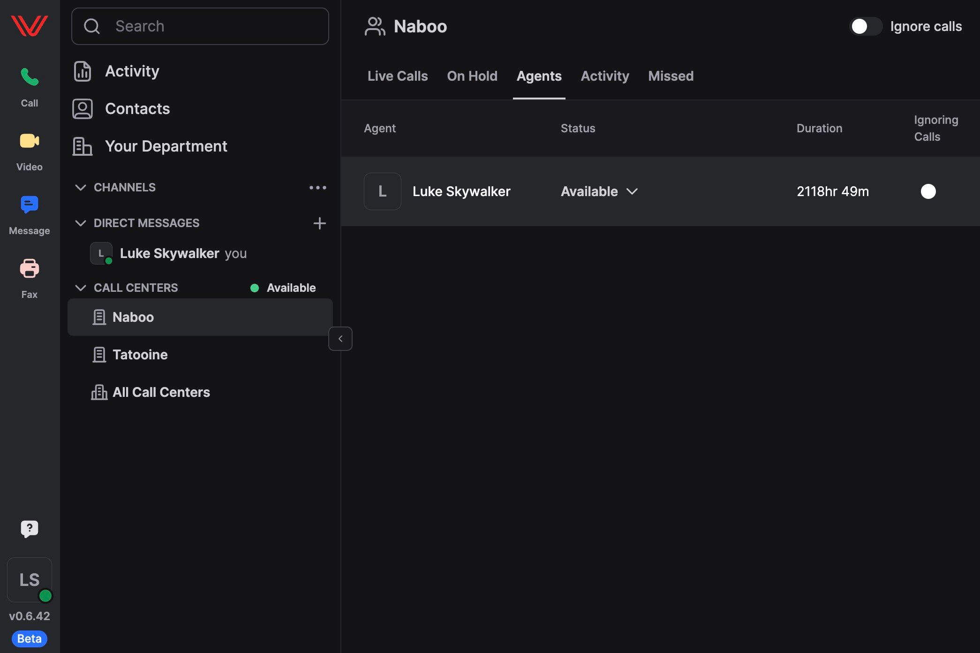Screen dimensions: 980x653
Task: Open the Video camera icon
Action: tap(29, 141)
